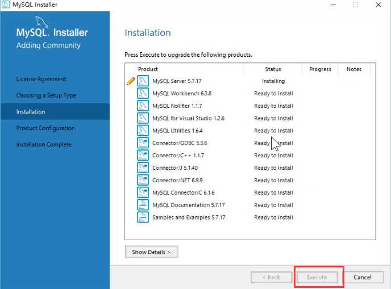The image size is (391, 289).
Task: Select Connector/ODBC 5.3.6 row text
Action: pyautogui.click(x=180, y=143)
